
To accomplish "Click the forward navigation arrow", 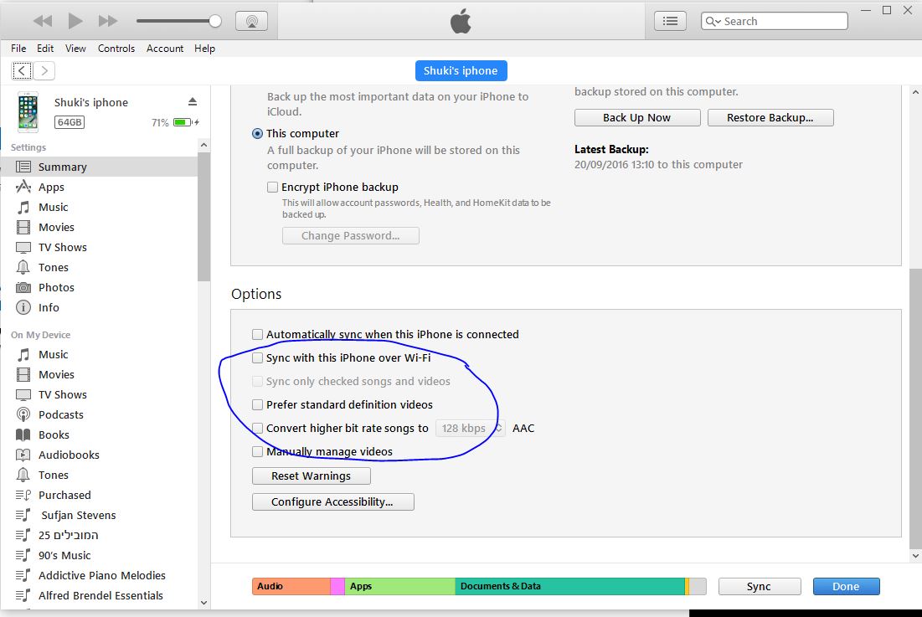I will [x=44, y=70].
